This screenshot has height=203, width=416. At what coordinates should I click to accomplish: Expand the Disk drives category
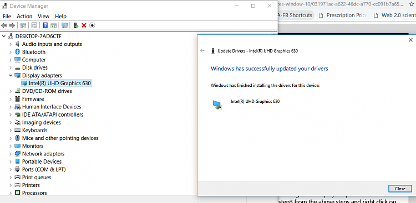(11, 67)
